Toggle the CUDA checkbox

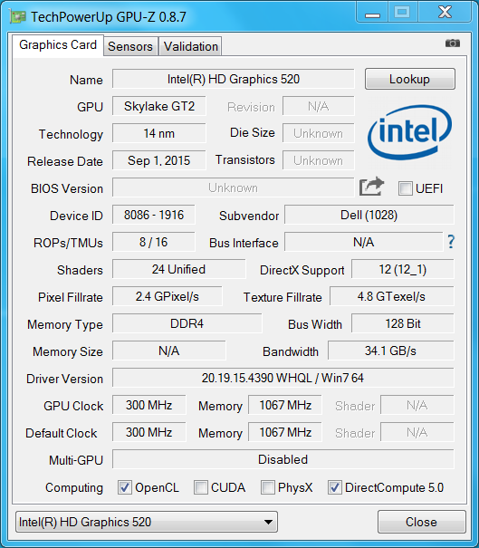pos(201,487)
